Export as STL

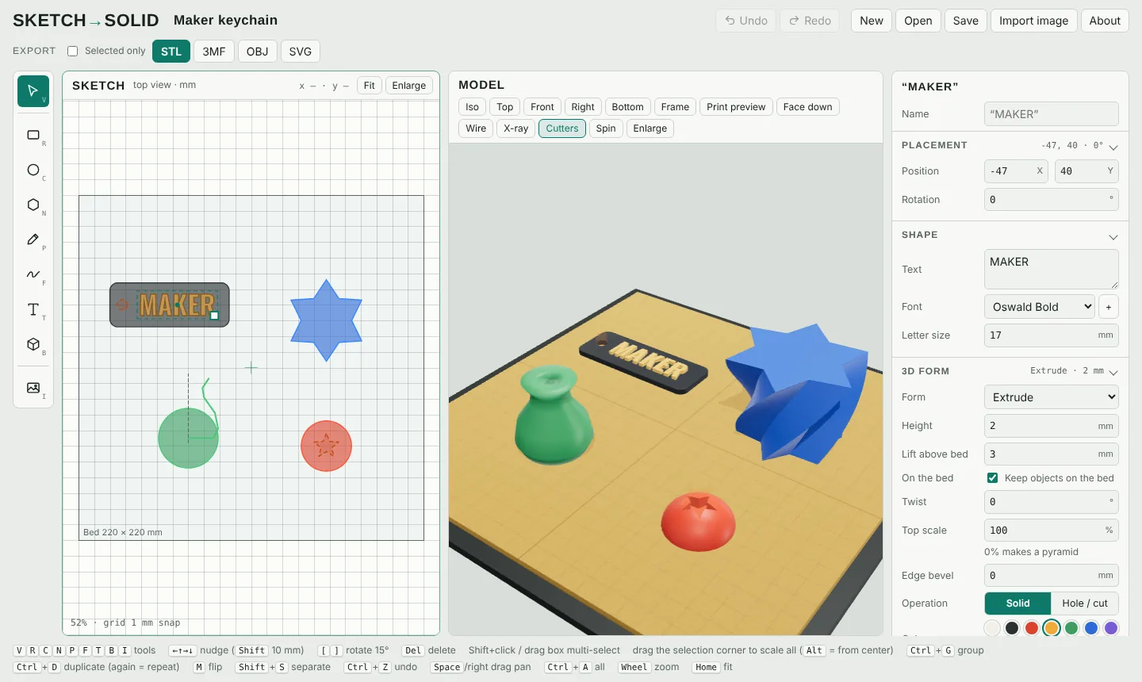(x=171, y=52)
